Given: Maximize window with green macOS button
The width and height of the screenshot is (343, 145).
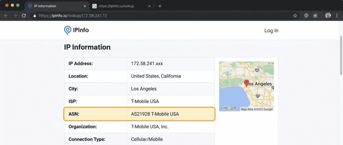Looking at the screenshot, I should pos(18,5).
